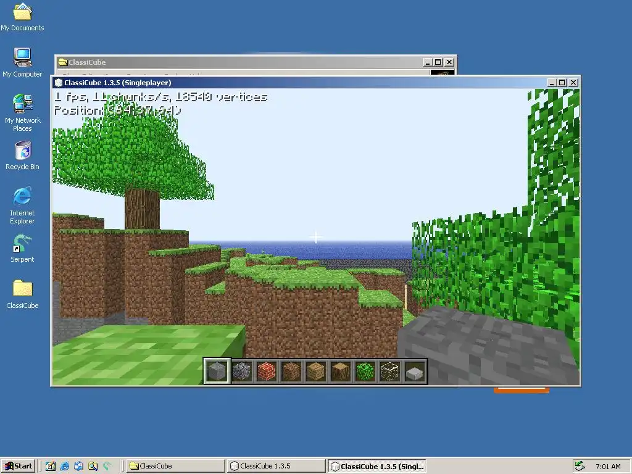Open My Documents desktop icon
The width and height of the screenshot is (632, 474).
pyautogui.click(x=22, y=17)
